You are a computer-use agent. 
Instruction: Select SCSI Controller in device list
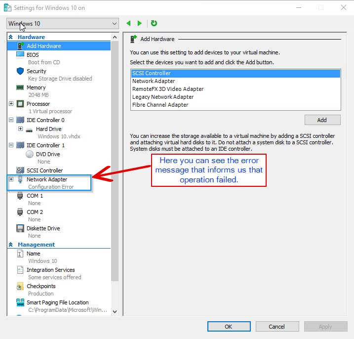(236, 73)
